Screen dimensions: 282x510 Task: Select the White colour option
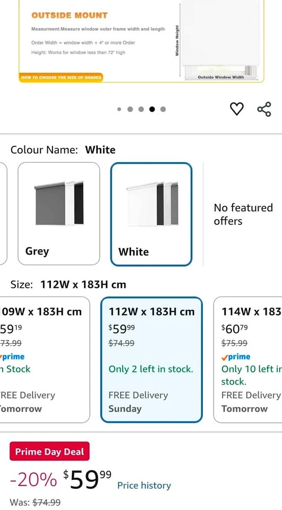click(x=151, y=214)
